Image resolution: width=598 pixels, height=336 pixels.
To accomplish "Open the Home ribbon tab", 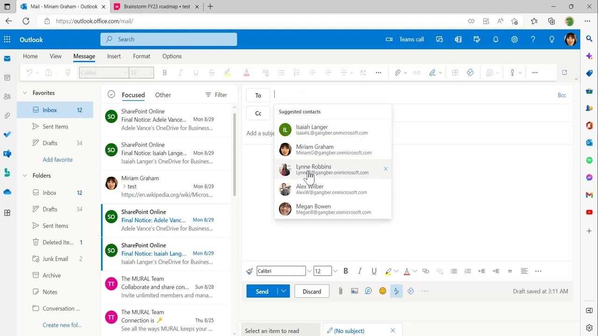I will [x=30, y=56].
